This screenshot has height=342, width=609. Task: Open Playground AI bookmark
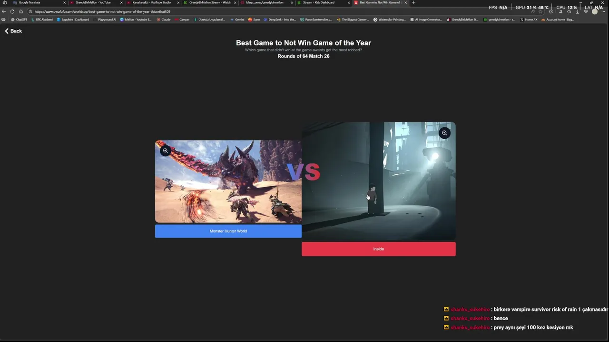click(x=105, y=19)
